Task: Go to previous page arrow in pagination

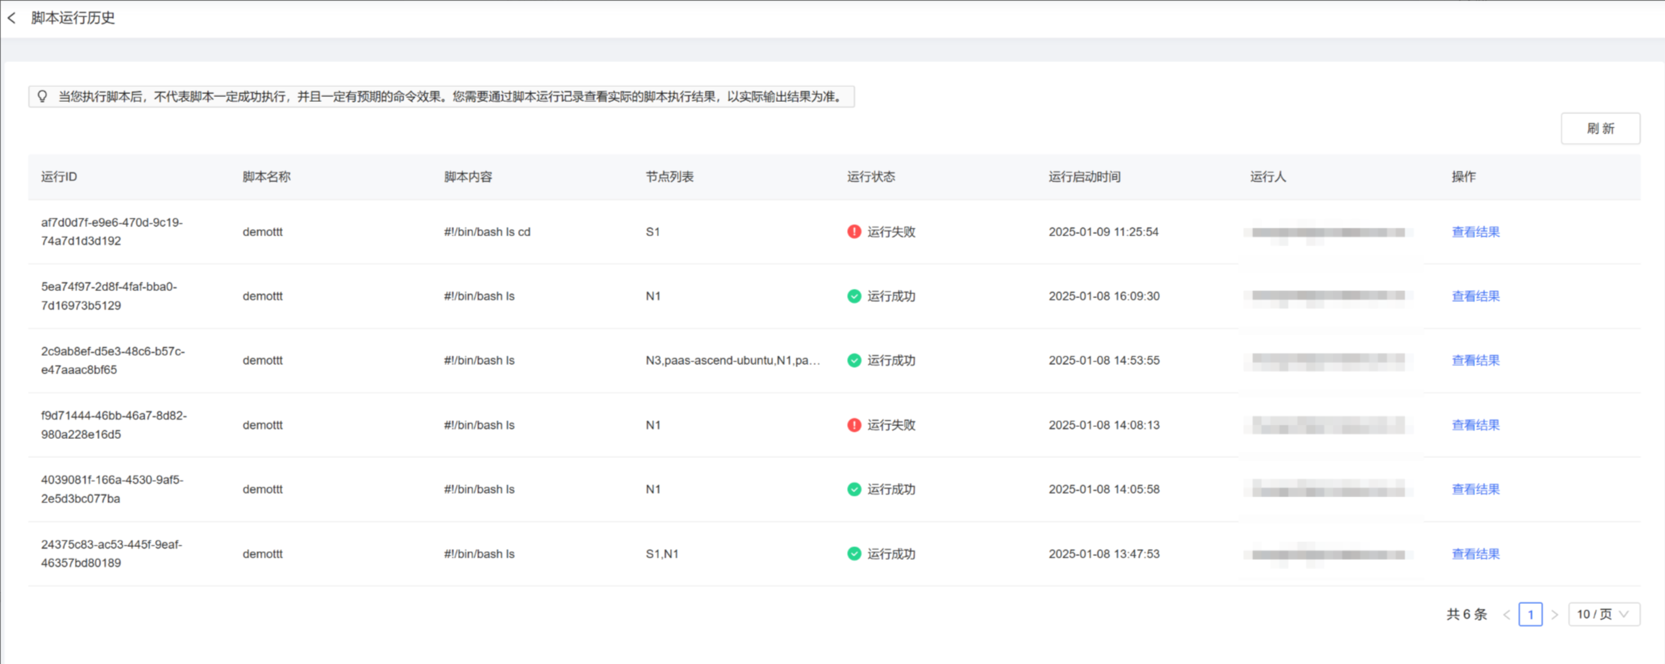Action: 1506,614
